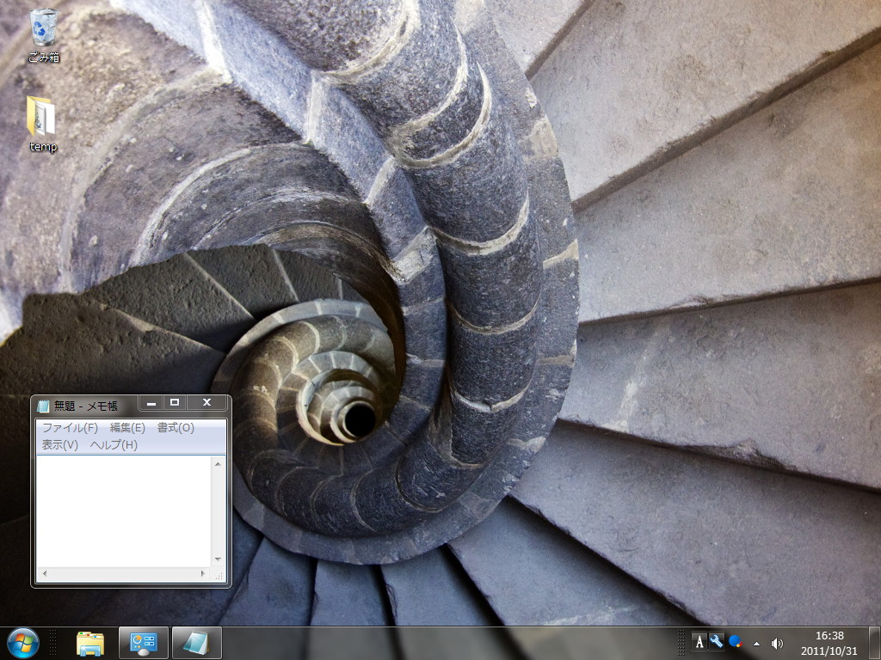Open ファイル(F) menu in Notepad

pos(71,428)
